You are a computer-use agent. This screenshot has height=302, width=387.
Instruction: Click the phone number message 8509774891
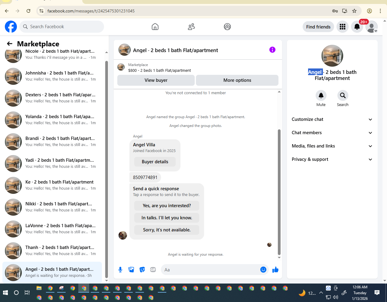click(145, 178)
